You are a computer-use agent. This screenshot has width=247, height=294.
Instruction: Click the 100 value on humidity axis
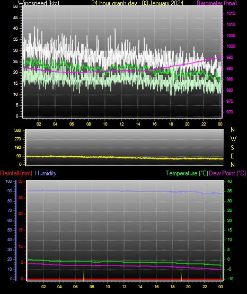click(8, 181)
